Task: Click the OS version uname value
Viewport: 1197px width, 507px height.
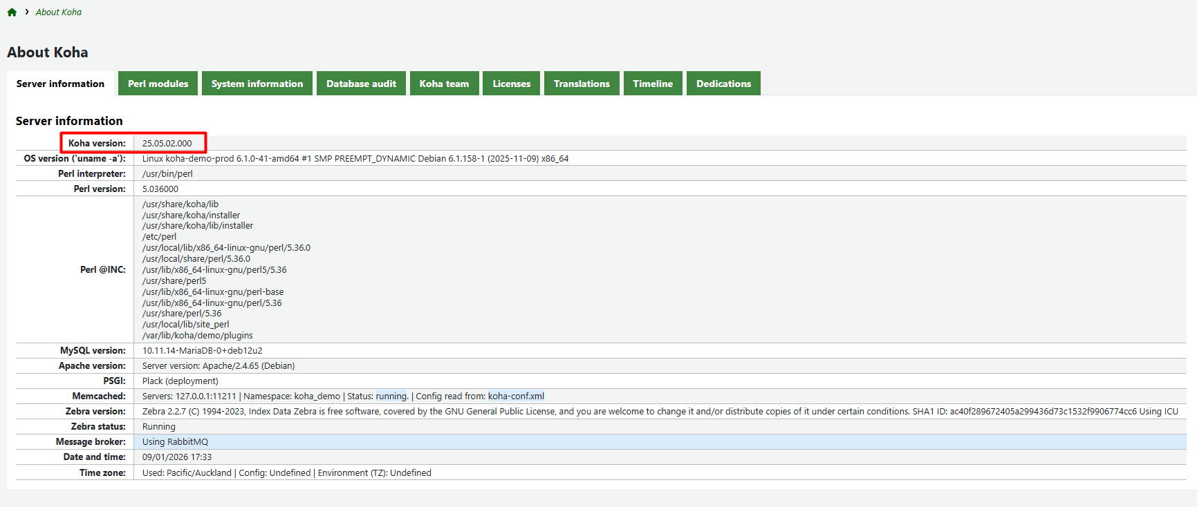Action: (355, 158)
